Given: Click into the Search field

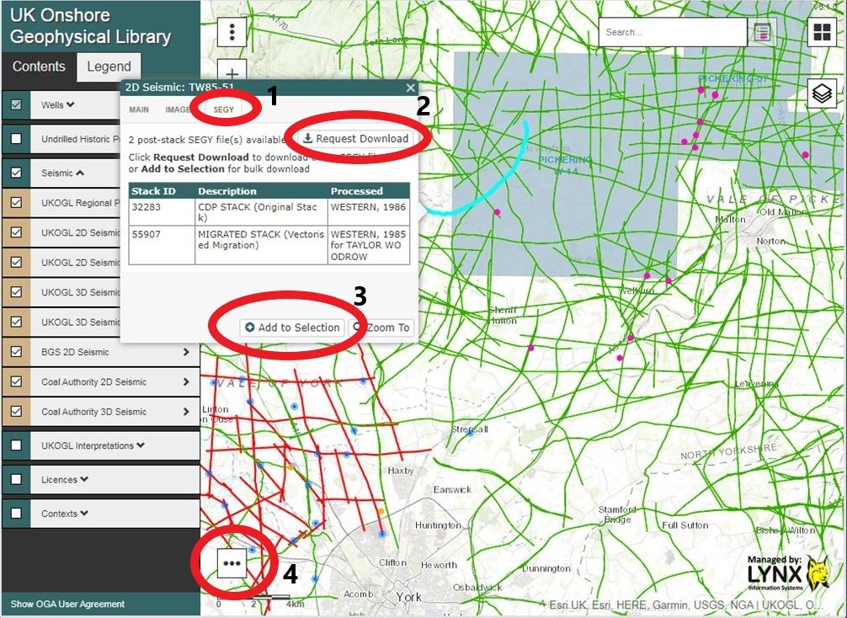Looking at the screenshot, I should pos(673,32).
